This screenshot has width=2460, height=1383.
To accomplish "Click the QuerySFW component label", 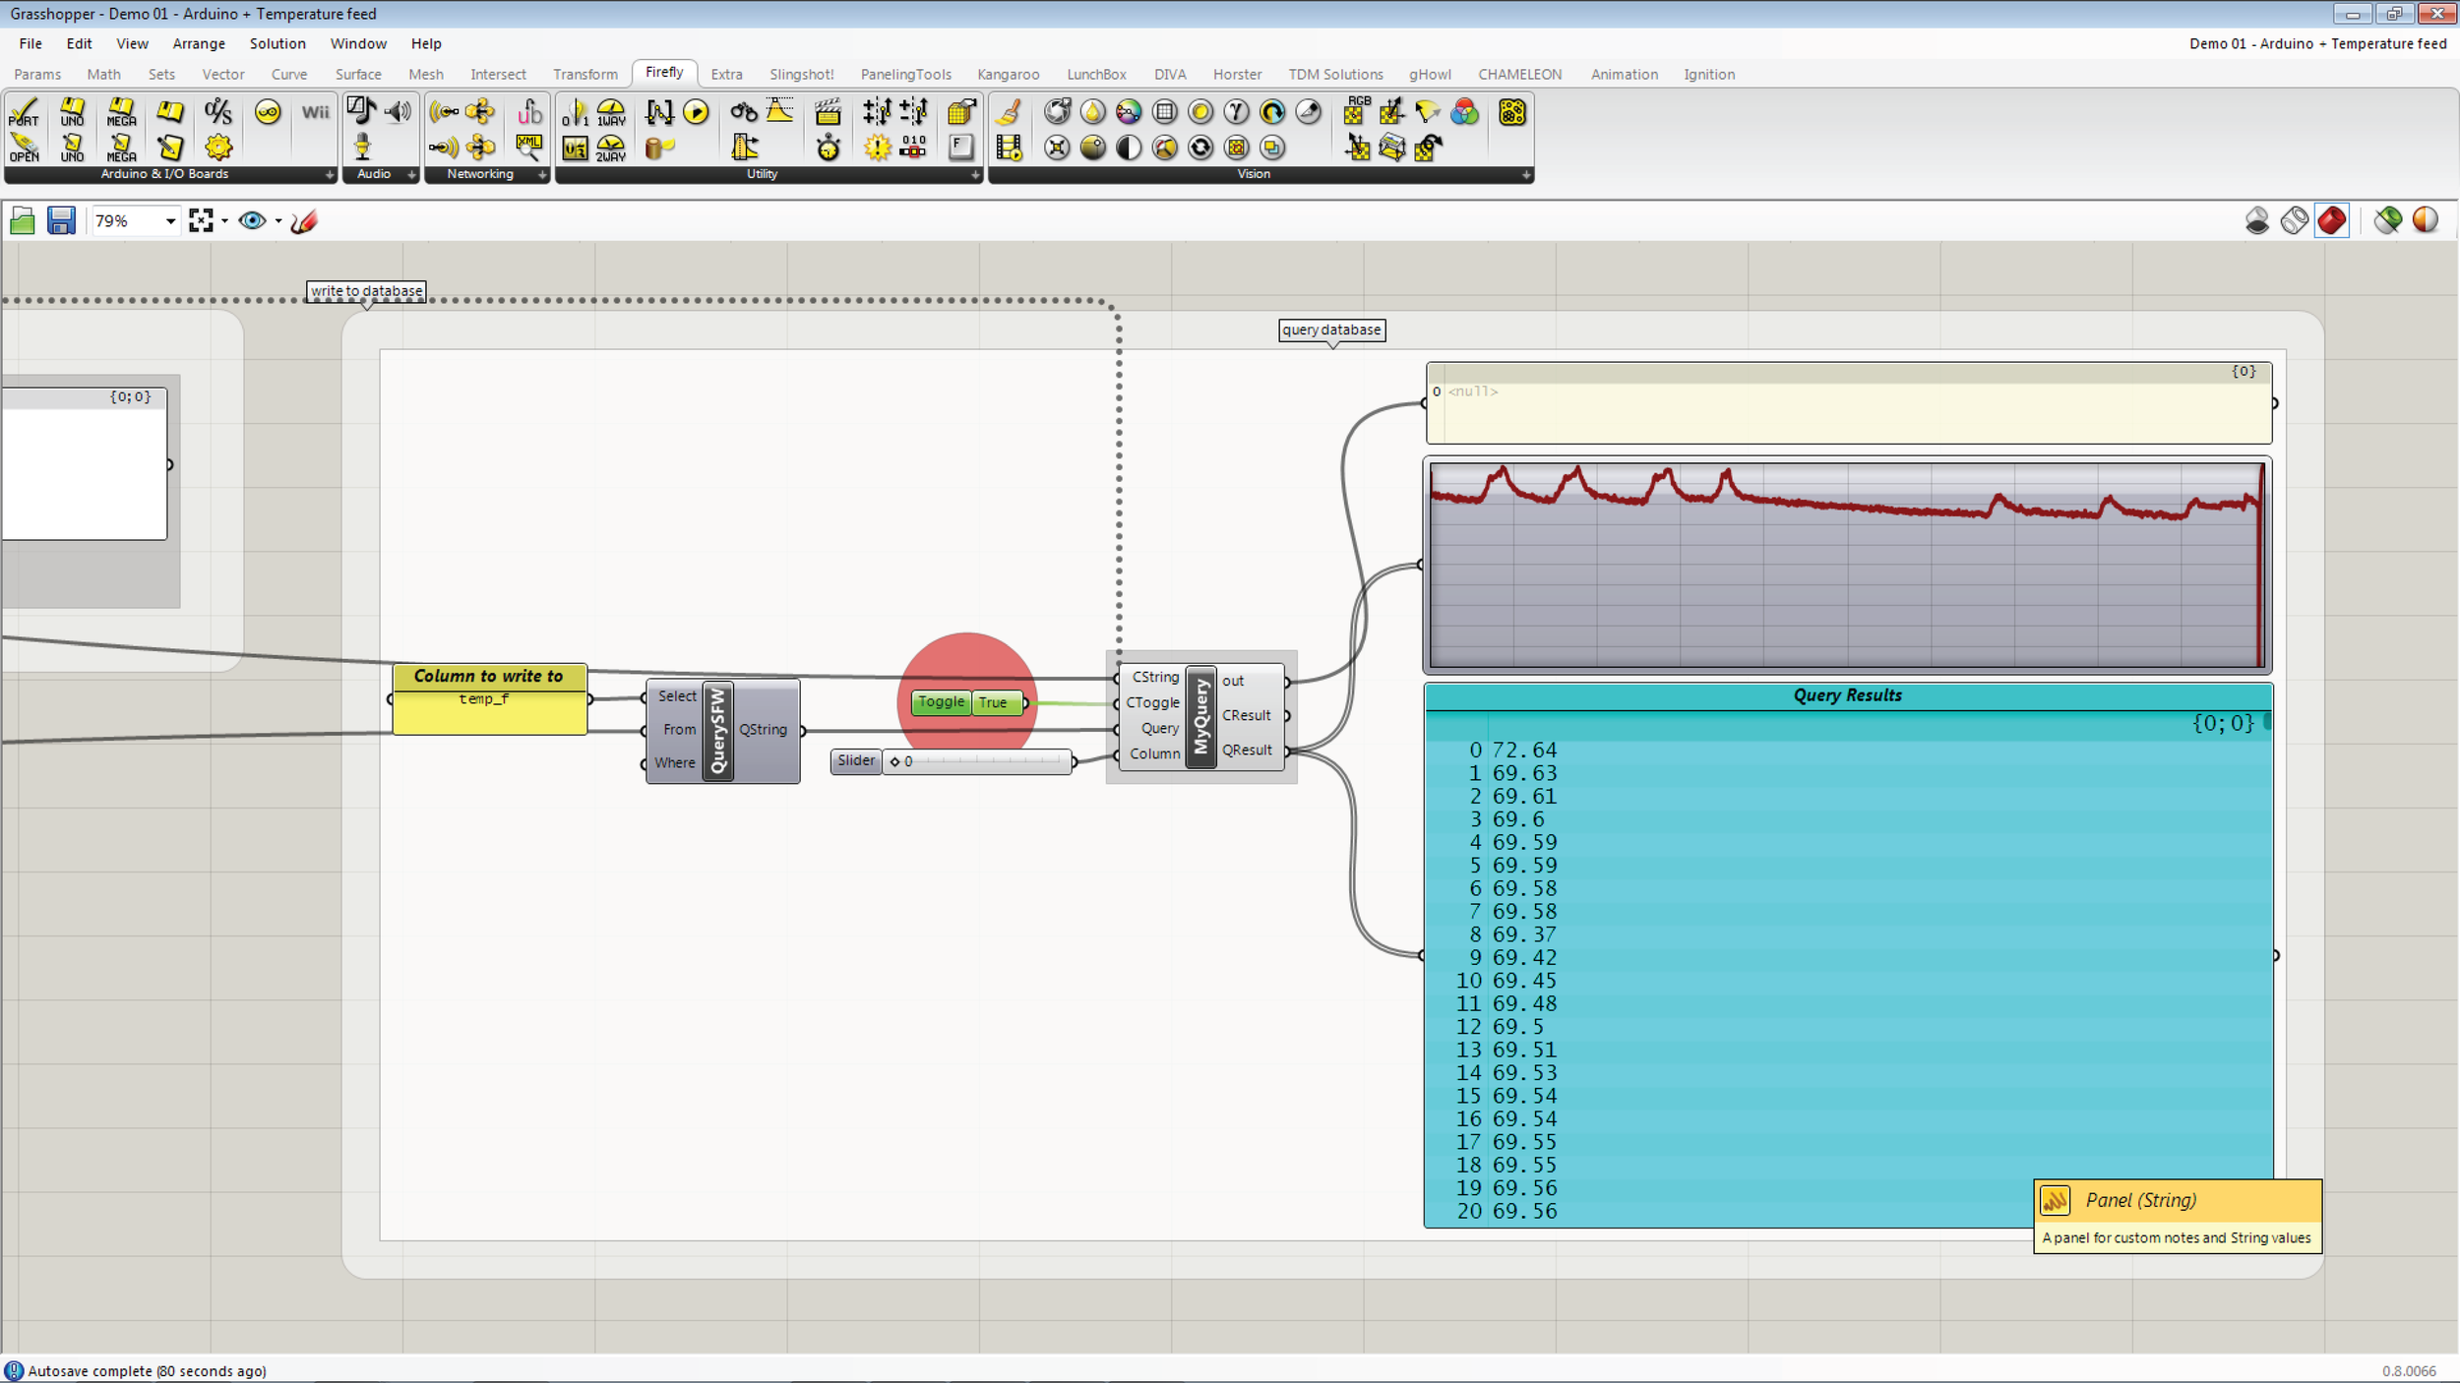I will pyautogui.click(x=717, y=730).
